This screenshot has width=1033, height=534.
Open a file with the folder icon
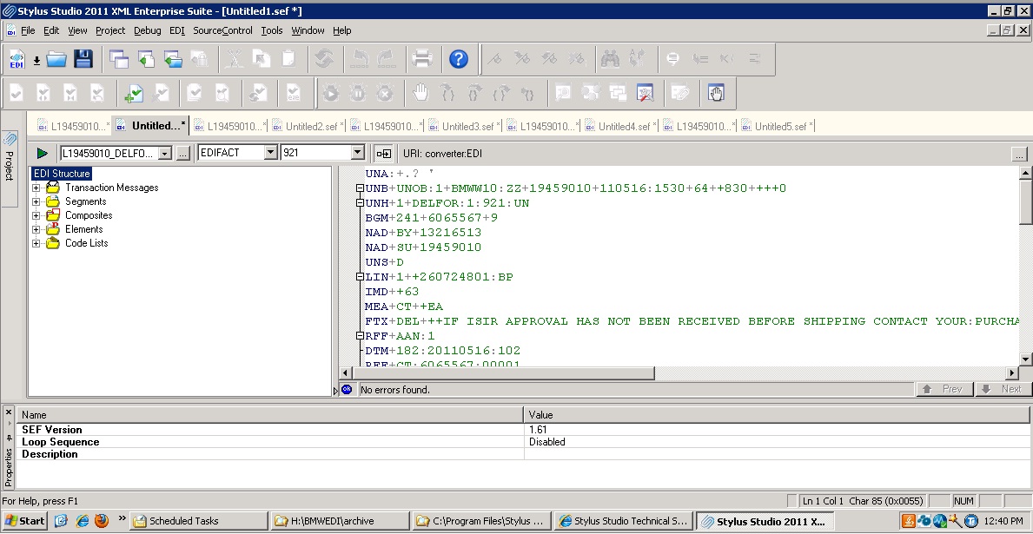56,59
